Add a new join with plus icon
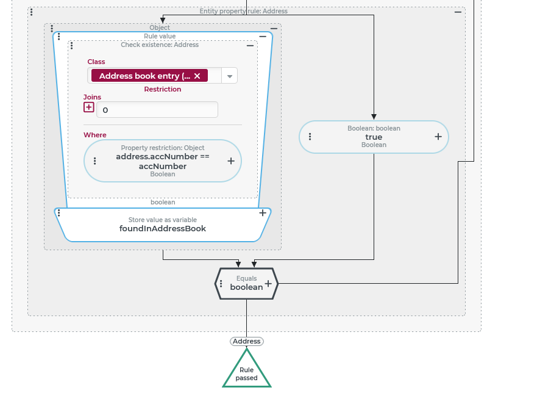This screenshot has width=540, height=393. pos(89,107)
